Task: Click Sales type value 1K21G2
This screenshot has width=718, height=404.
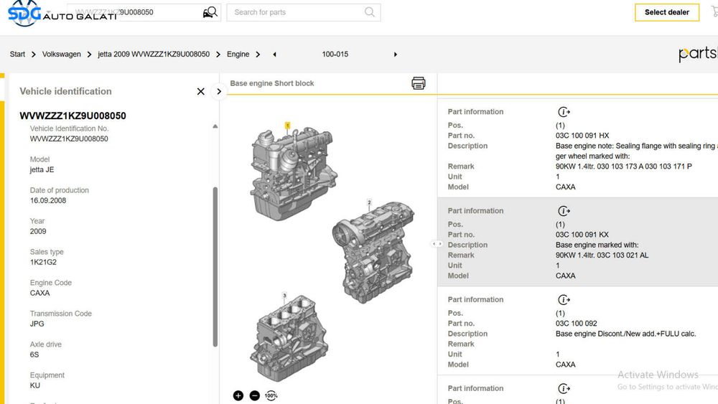Action: (x=43, y=262)
